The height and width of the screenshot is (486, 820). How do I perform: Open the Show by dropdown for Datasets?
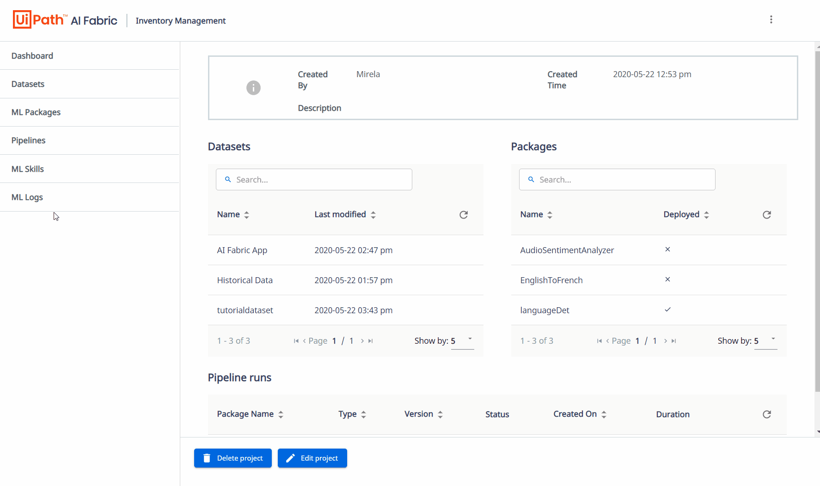coord(469,339)
